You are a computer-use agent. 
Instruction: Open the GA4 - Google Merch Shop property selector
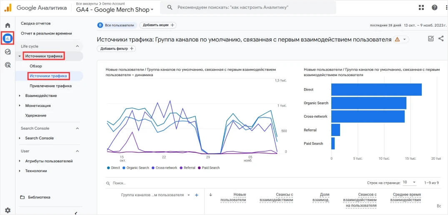click(x=115, y=10)
